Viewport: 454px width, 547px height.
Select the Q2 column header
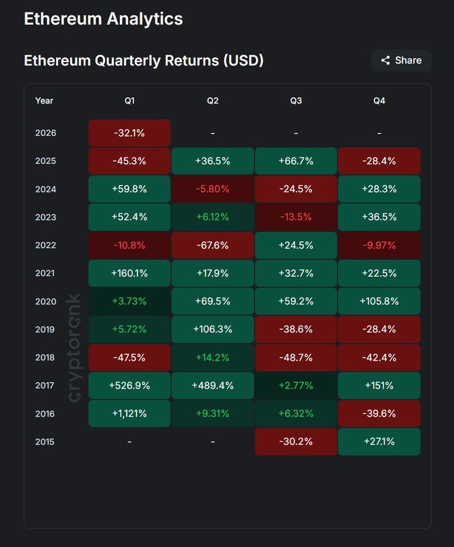coord(213,101)
